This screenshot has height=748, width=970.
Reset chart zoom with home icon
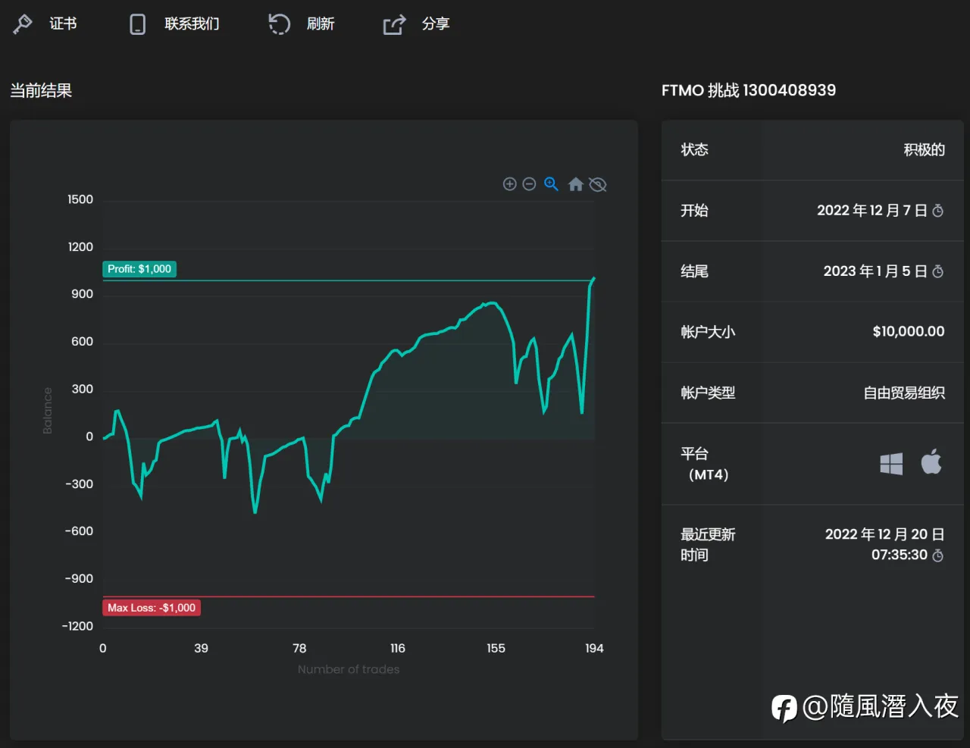point(575,184)
